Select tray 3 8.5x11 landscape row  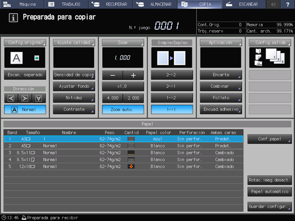click(123, 153)
